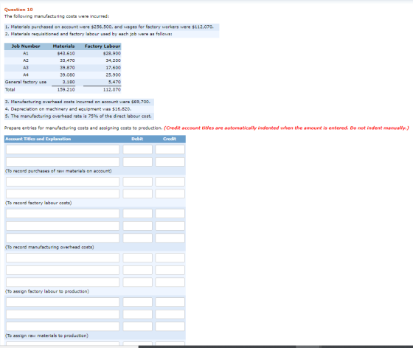The height and width of the screenshot is (348, 413).
Task: Click credit field of second factory labour costs row
Action: [x=170, y=194]
